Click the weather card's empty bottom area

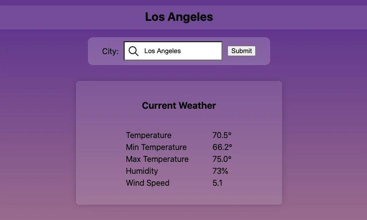179,196
